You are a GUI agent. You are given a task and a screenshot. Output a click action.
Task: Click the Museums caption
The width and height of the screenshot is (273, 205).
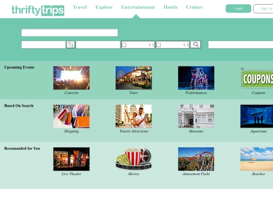pos(196,131)
